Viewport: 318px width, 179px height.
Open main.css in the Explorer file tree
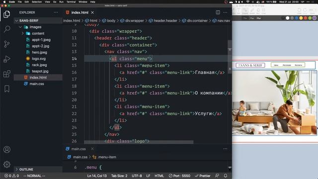38,84
